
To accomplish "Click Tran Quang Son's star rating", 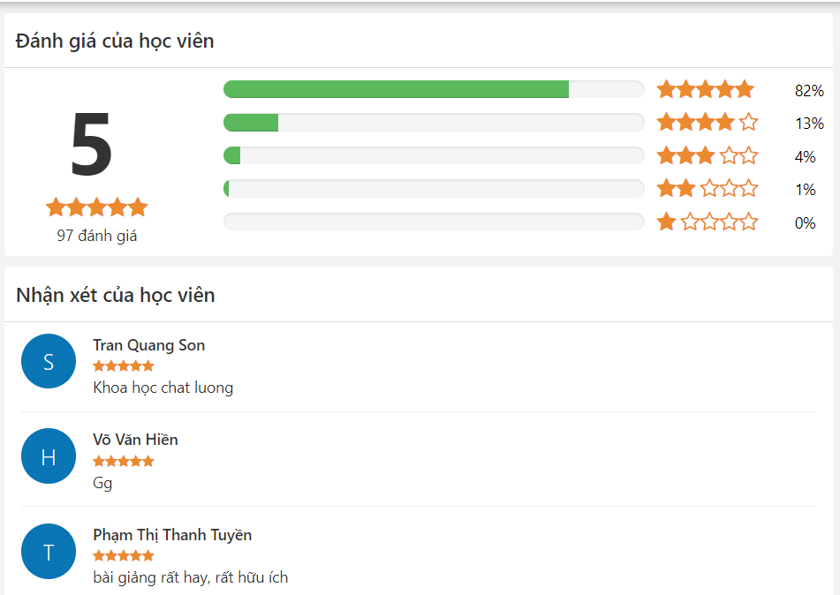I will 124,365.
